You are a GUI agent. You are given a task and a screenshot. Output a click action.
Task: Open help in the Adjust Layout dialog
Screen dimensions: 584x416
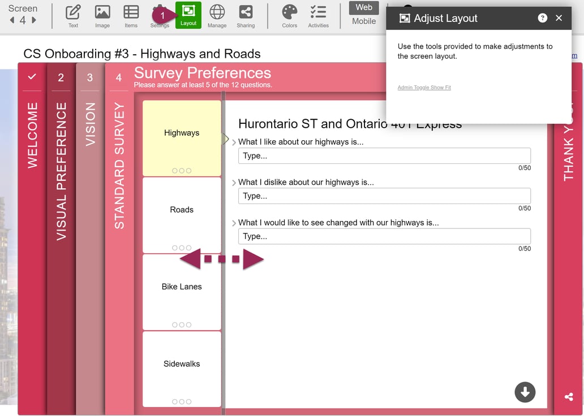pos(542,18)
